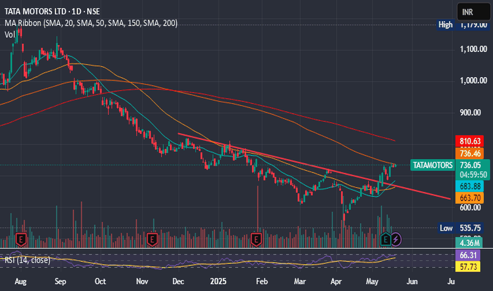Click the Aug label on time axis
The height and width of the screenshot is (291, 493).
[x=21, y=281]
